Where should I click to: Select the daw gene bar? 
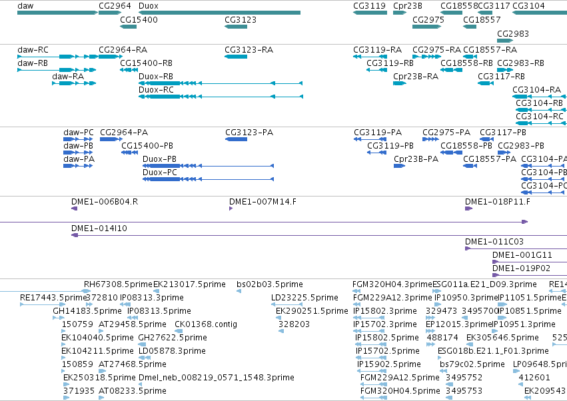tap(57, 13)
